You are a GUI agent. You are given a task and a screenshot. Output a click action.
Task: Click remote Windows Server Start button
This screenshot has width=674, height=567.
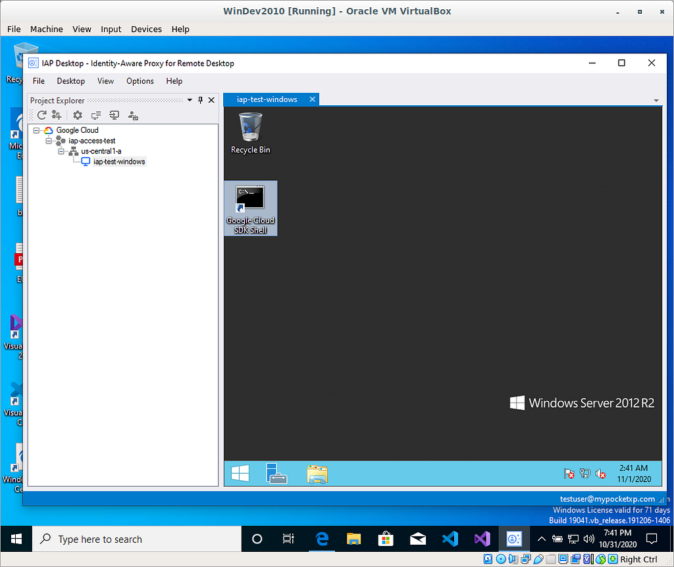240,474
